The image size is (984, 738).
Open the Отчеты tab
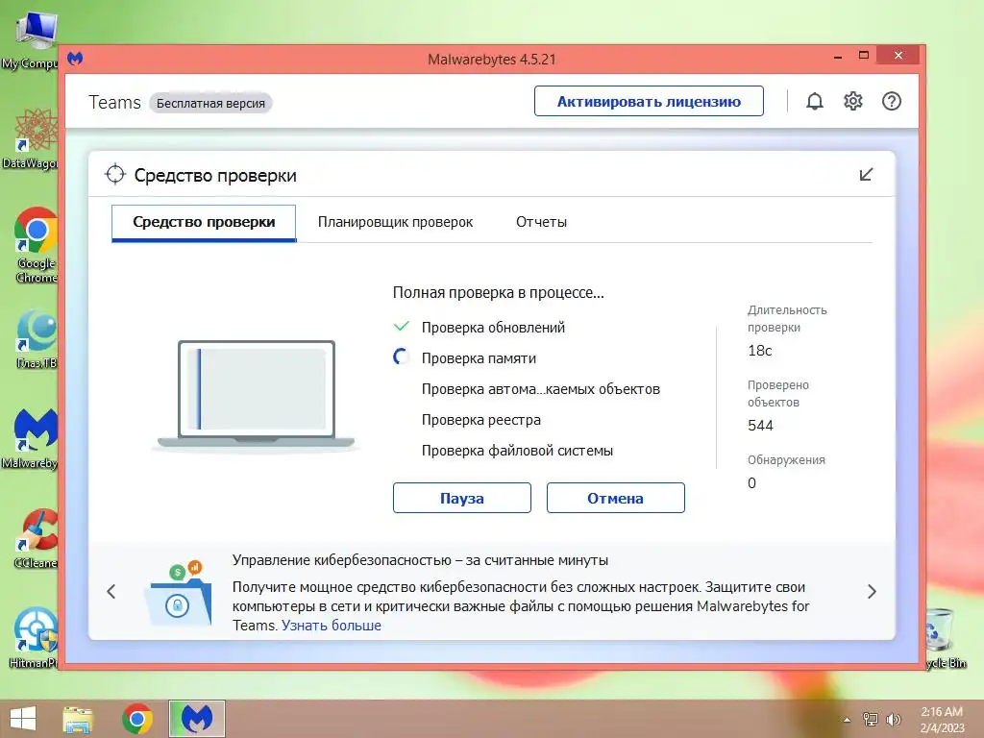point(541,222)
